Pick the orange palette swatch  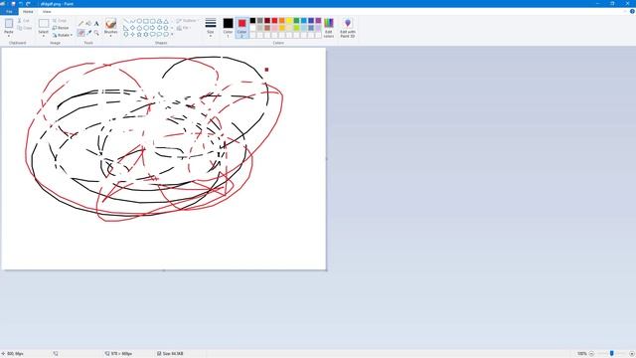282,20
